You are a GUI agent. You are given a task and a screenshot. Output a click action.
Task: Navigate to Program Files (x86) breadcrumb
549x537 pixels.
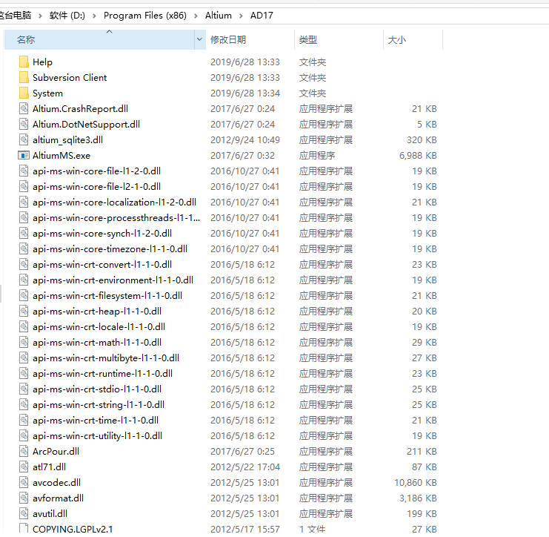(145, 16)
